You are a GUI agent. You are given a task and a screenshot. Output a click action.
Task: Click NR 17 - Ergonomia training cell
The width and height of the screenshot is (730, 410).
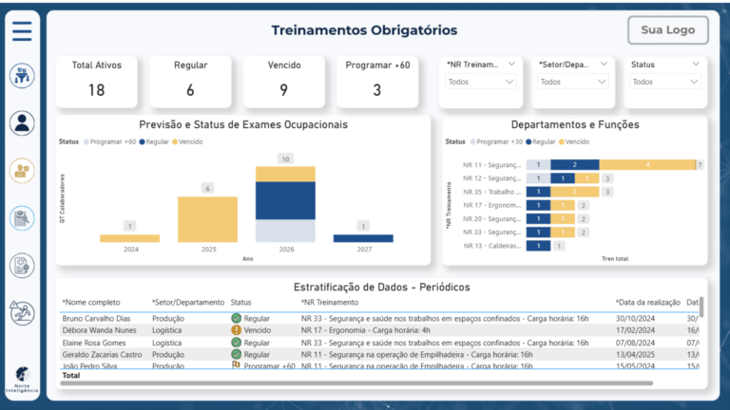[x=365, y=330]
